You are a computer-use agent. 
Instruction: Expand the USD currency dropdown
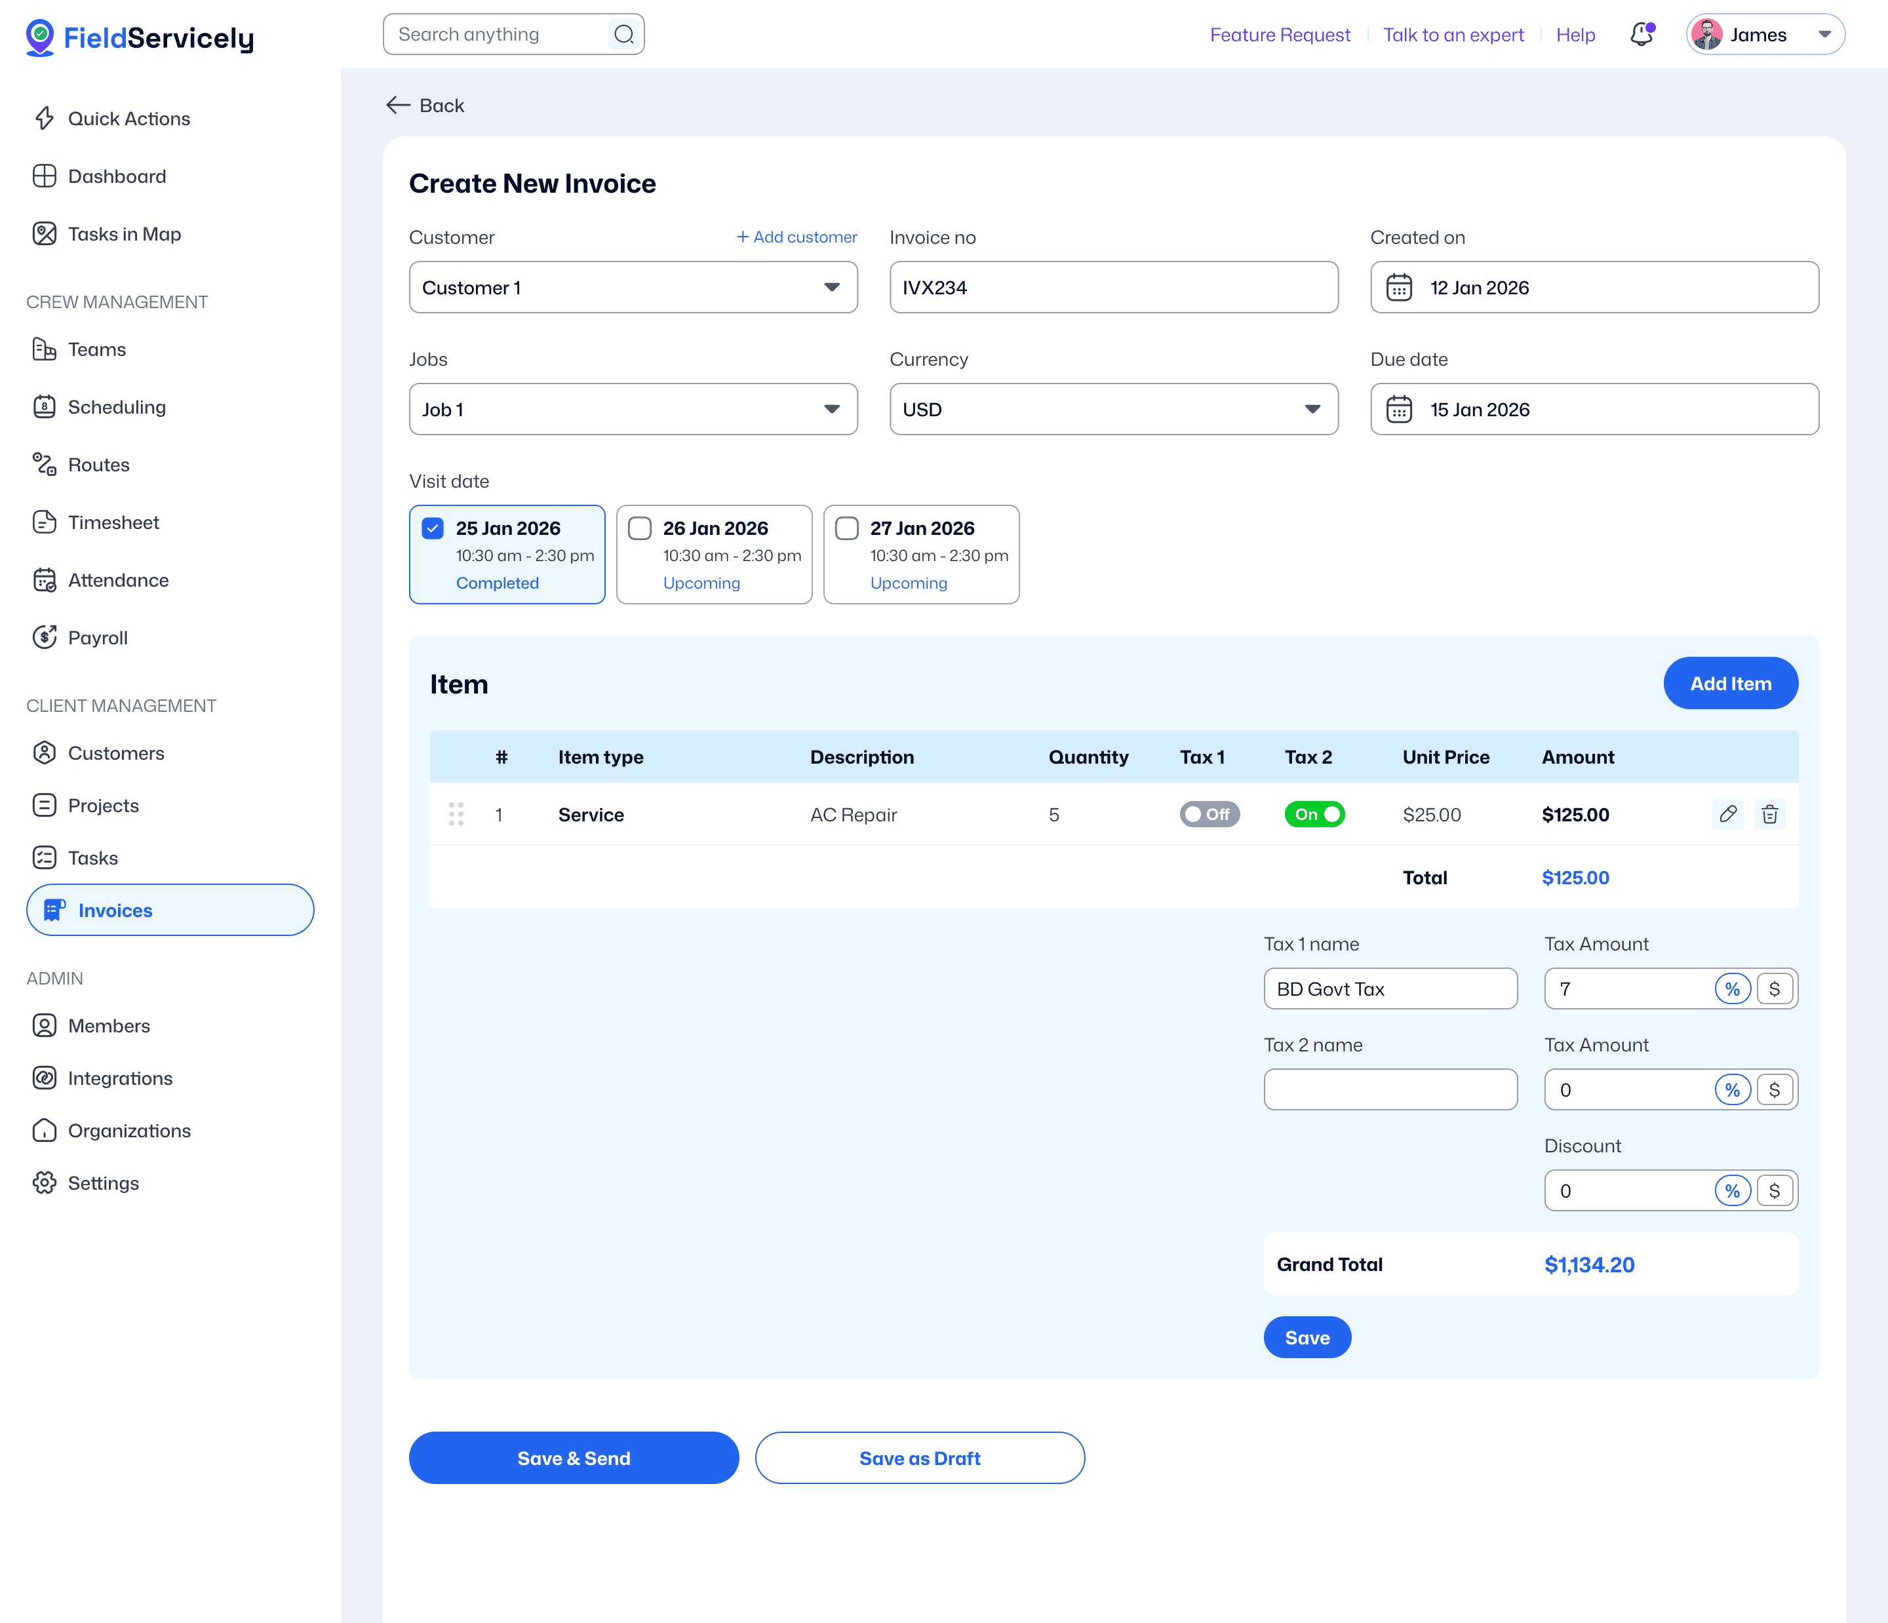click(1112, 409)
